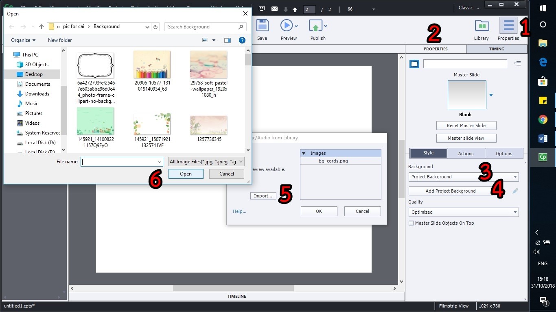The width and height of the screenshot is (556, 312).
Task: Click the Import... button
Action: tap(263, 196)
